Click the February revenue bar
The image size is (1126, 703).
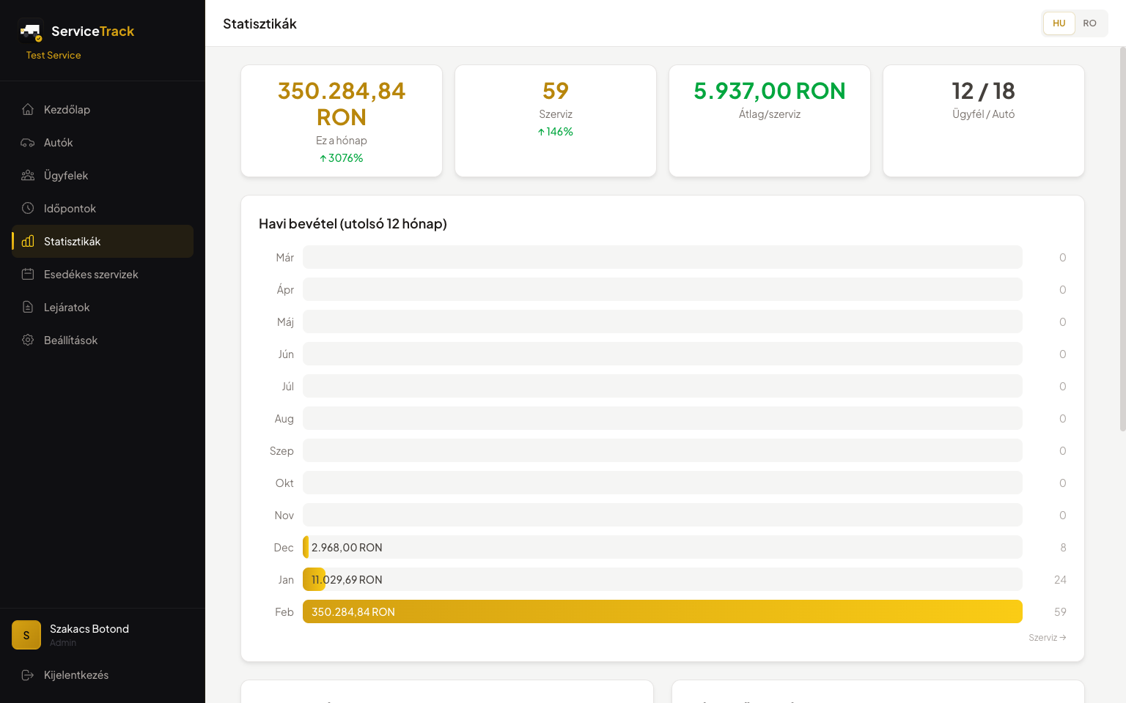coord(662,611)
